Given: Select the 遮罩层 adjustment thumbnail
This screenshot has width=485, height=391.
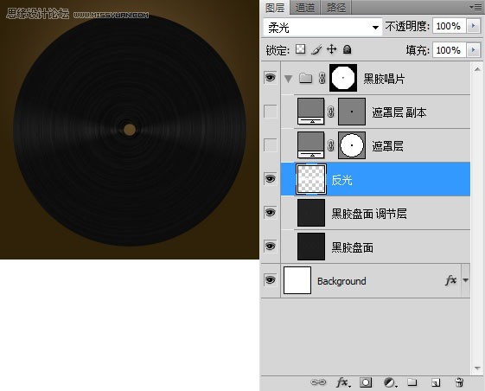Looking at the screenshot, I should [x=311, y=144].
